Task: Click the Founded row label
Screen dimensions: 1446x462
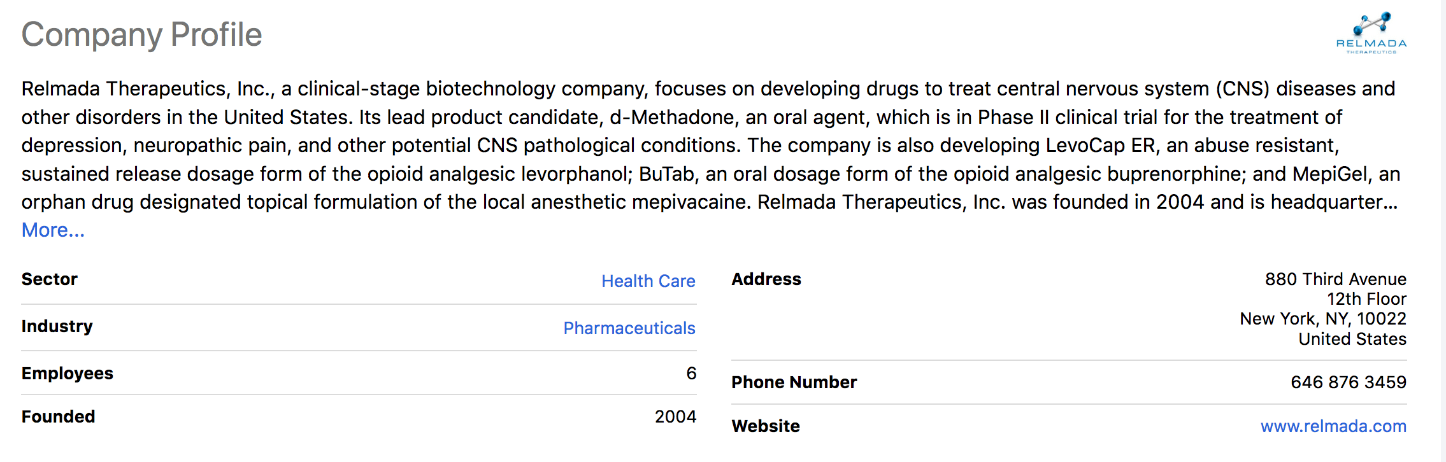Action: (59, 417)
